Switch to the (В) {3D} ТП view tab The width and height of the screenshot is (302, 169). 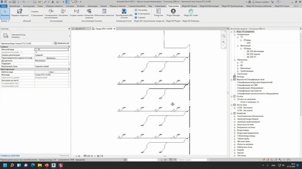pyautogui.click(x=81, y=29)
